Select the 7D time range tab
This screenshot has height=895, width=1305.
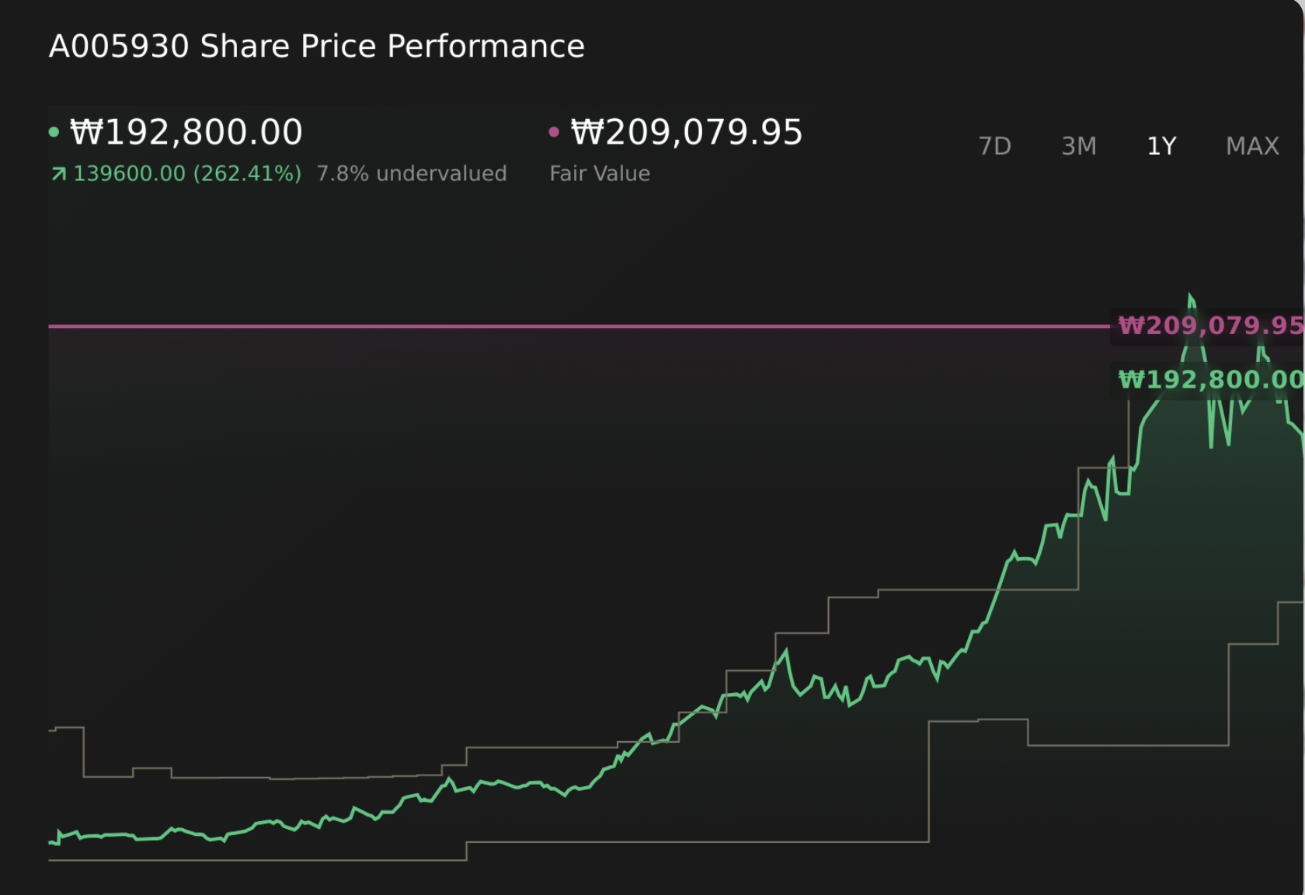click(x=994, y=146)
